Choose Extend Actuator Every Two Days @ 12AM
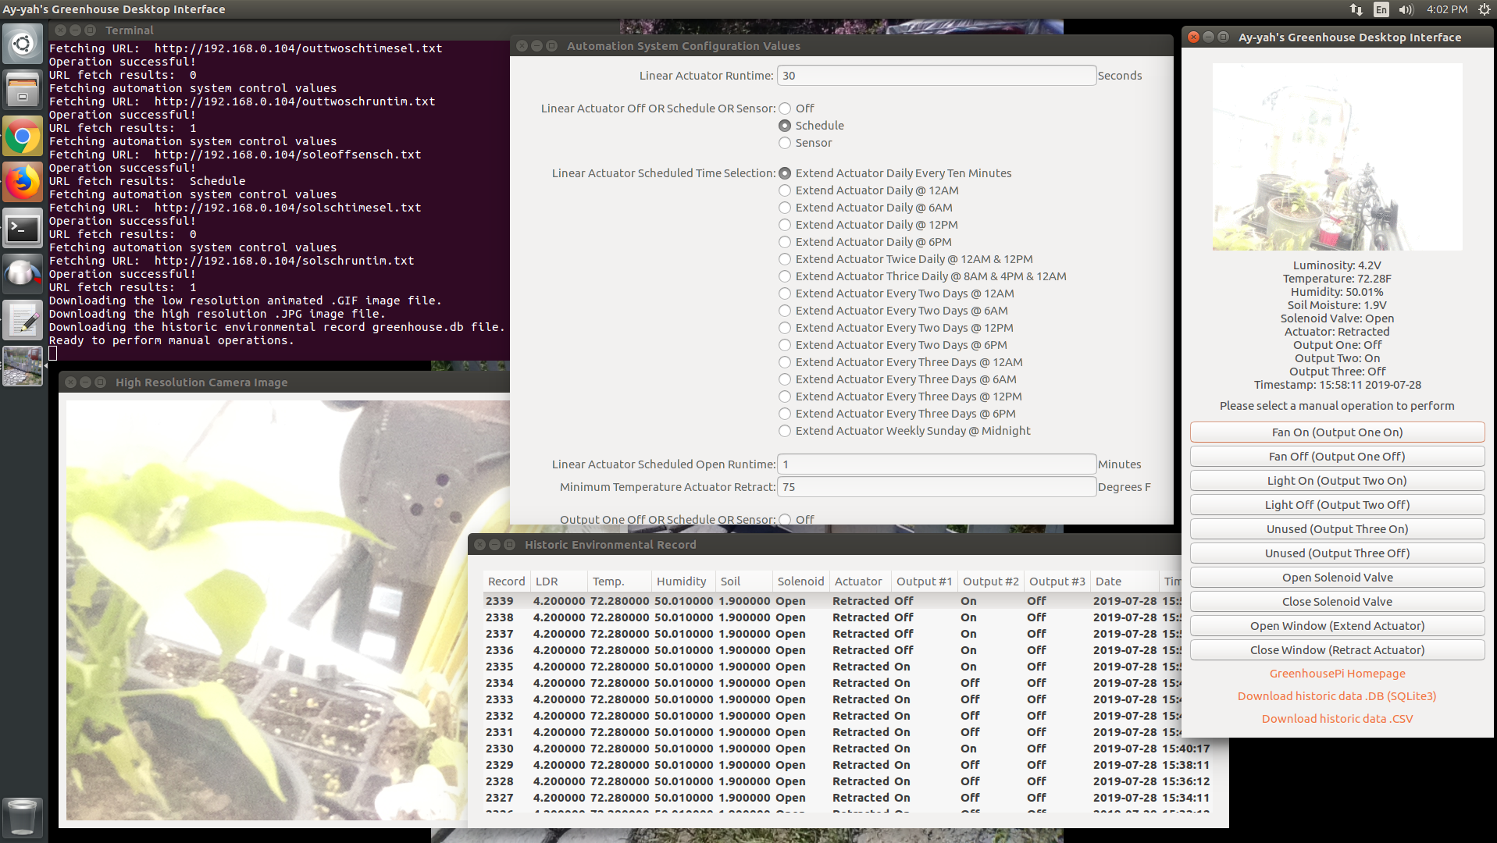The height and width of the screenshot is (843, 1497). 785,293
